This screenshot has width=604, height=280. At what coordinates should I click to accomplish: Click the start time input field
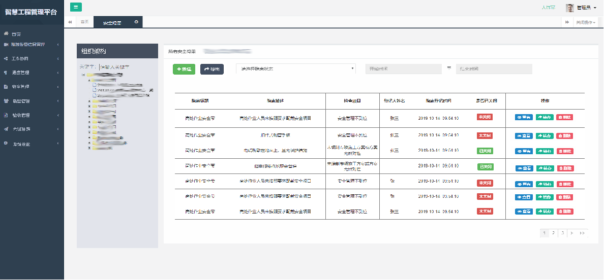coord(403,69)
